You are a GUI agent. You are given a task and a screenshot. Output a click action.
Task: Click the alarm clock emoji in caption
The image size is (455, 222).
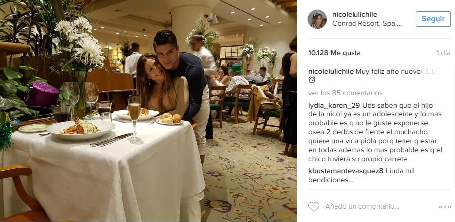(x=312, y=80)
